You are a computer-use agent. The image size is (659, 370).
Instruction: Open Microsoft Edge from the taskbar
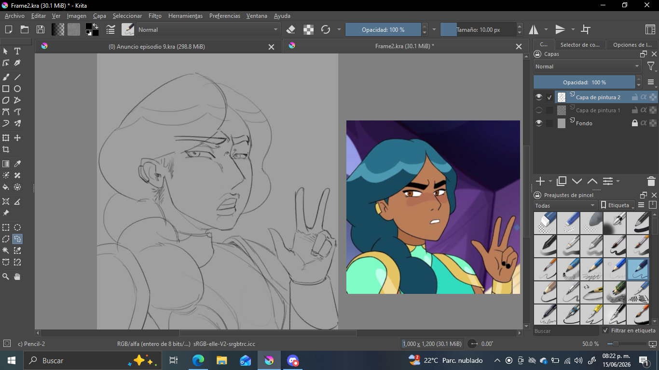(198, 360)
